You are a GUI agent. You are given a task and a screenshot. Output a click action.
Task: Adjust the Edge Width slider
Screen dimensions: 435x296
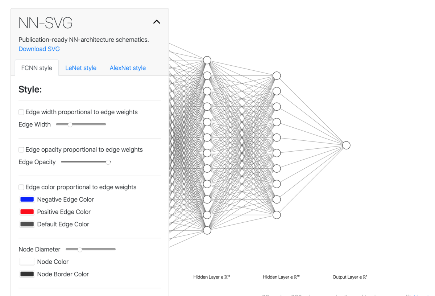70,124
